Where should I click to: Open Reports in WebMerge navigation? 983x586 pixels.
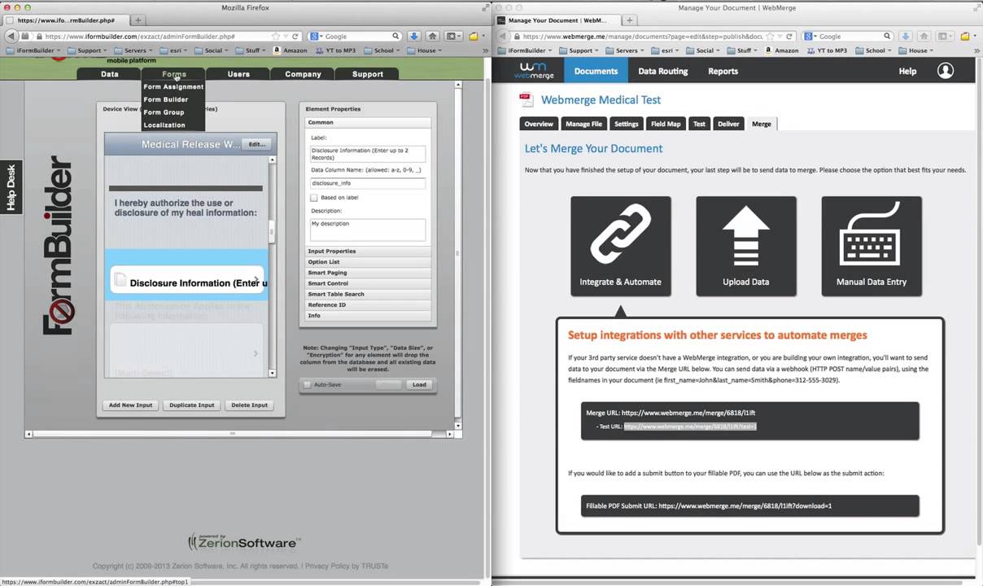(x=723, y=71)
